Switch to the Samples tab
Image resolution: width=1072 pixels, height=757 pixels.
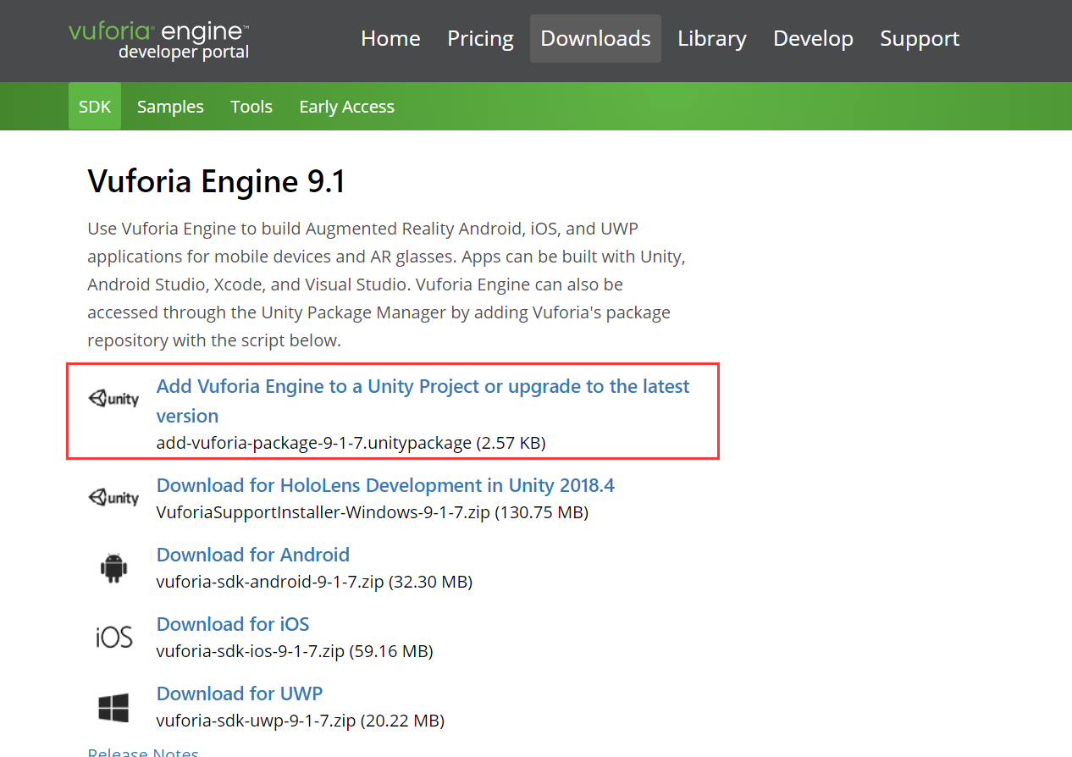(170, 106)
